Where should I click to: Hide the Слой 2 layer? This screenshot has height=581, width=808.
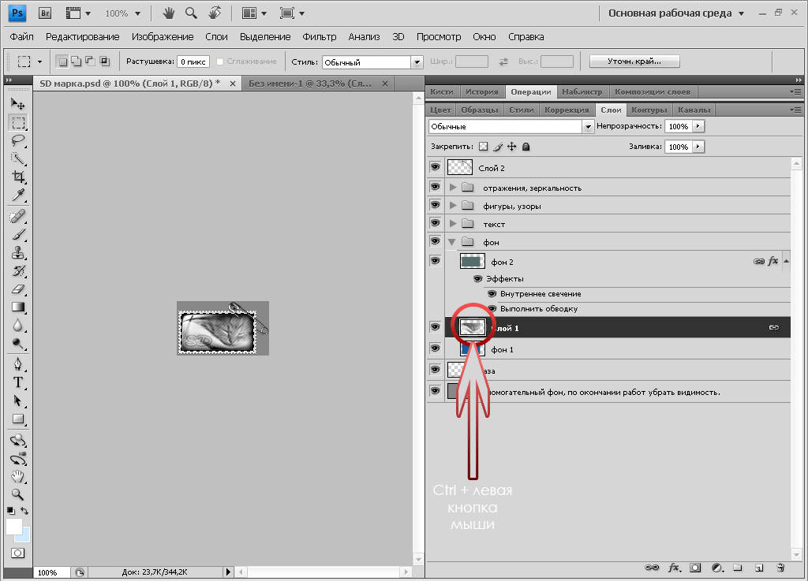tap(436, 167)
